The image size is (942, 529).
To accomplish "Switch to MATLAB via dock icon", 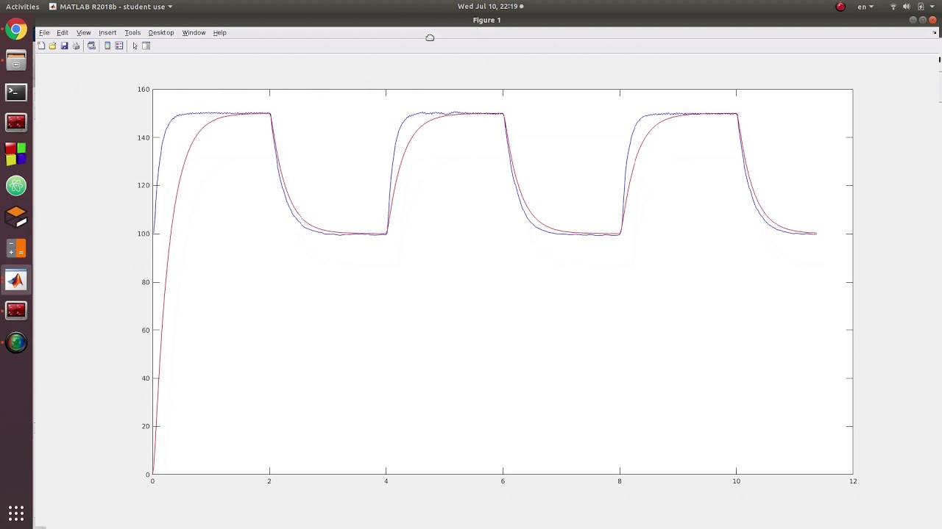I will pos(16,279).
